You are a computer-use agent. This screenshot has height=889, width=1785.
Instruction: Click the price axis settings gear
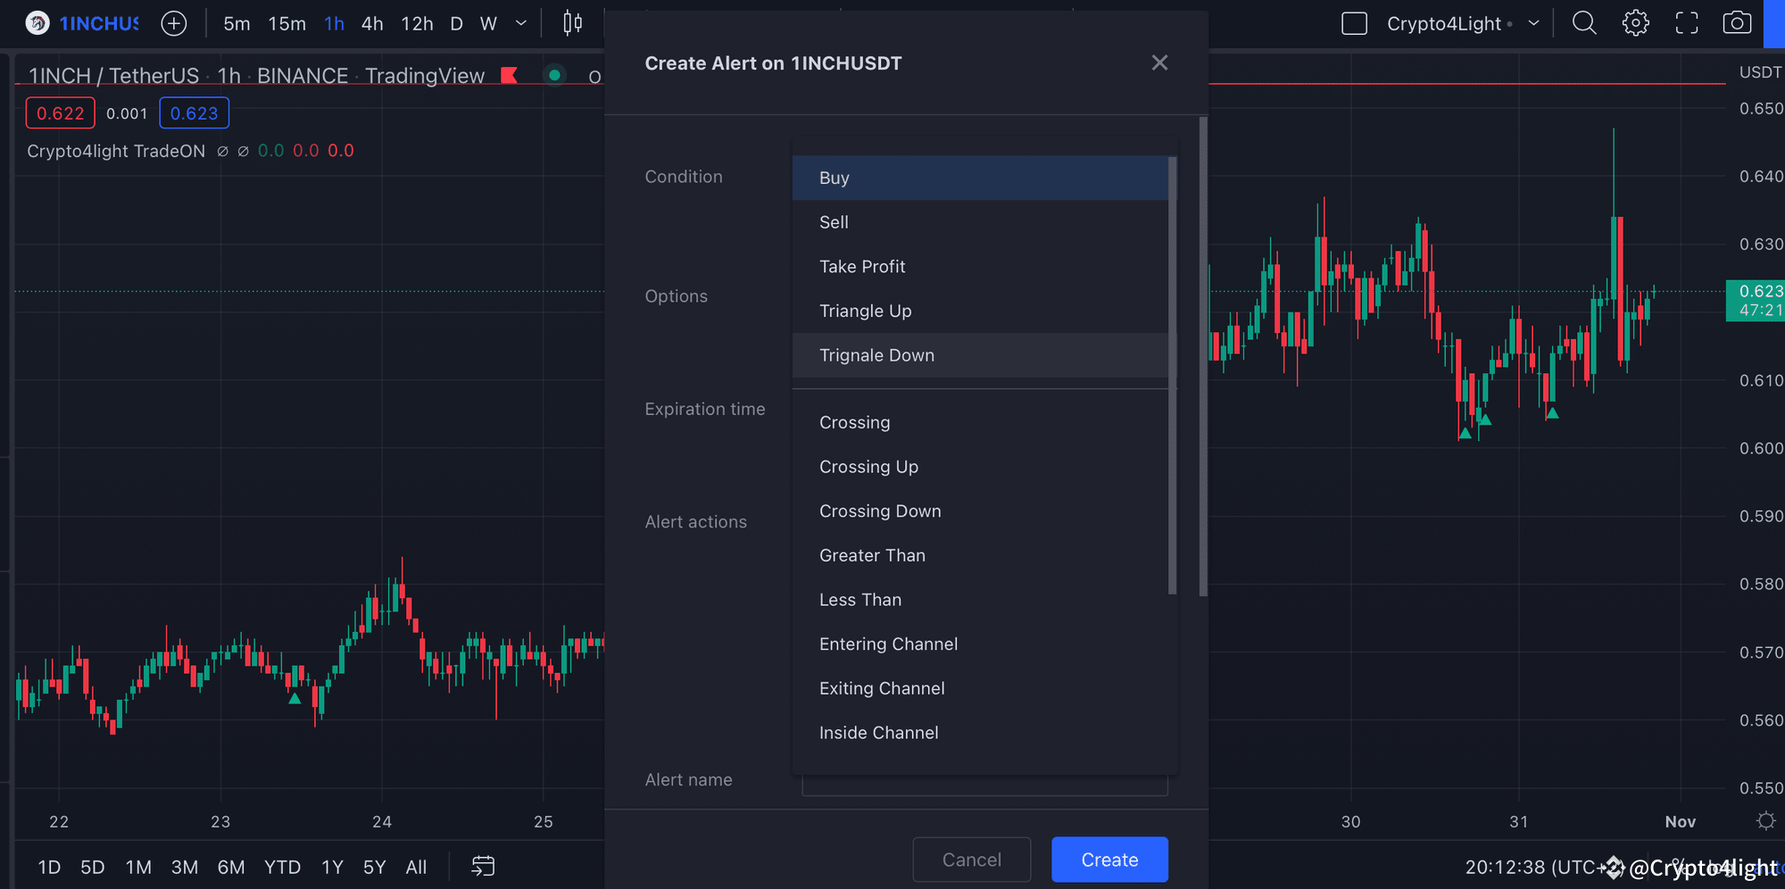1765,821
